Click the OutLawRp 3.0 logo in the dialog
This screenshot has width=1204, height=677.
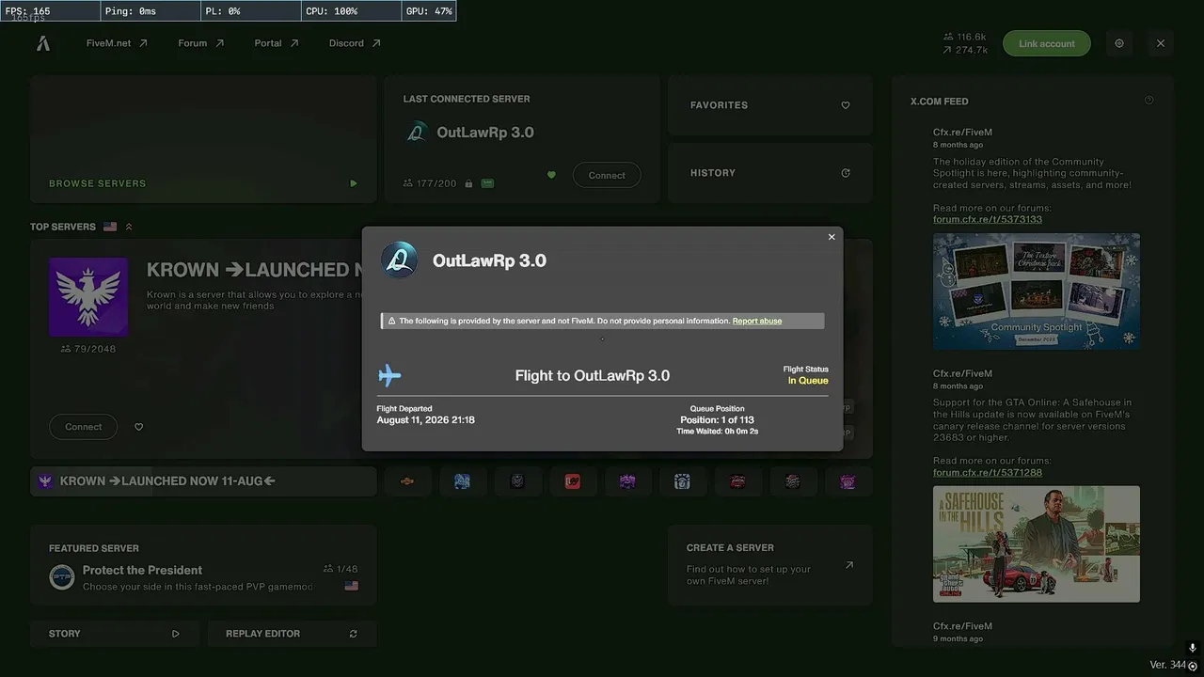[399, 260]
